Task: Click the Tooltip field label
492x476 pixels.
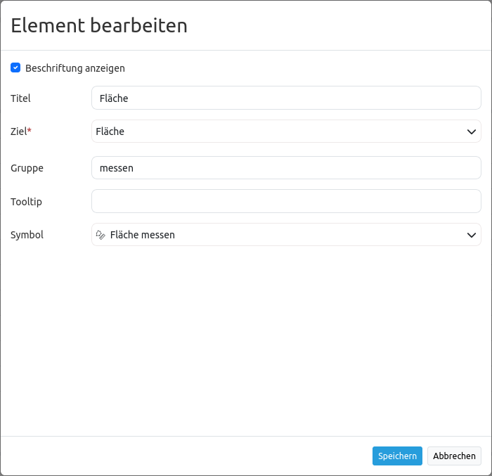Action: click(27, 202)
